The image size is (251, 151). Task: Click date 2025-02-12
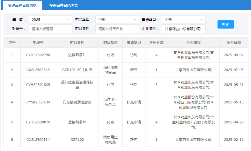coord(234,140)
